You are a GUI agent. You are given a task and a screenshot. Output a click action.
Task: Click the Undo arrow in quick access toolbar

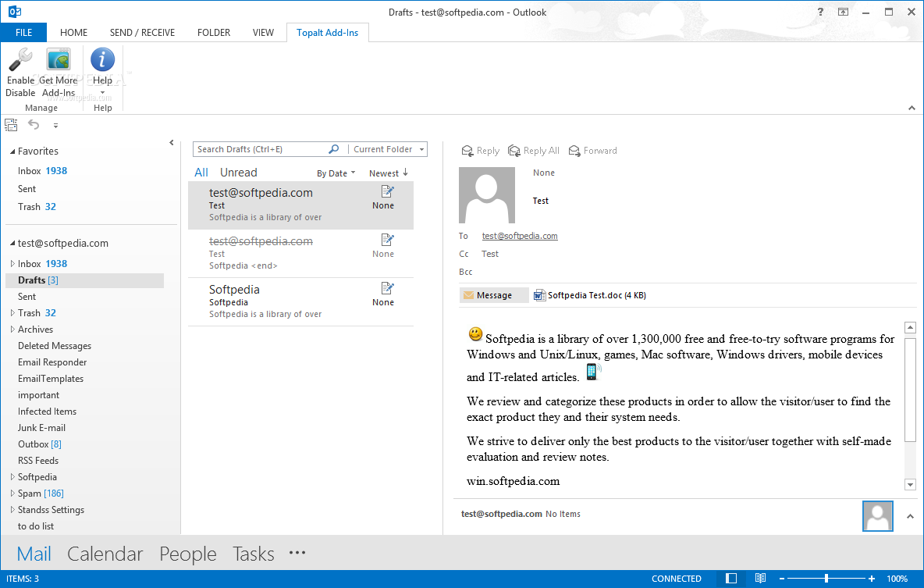[x=34, y=124]
